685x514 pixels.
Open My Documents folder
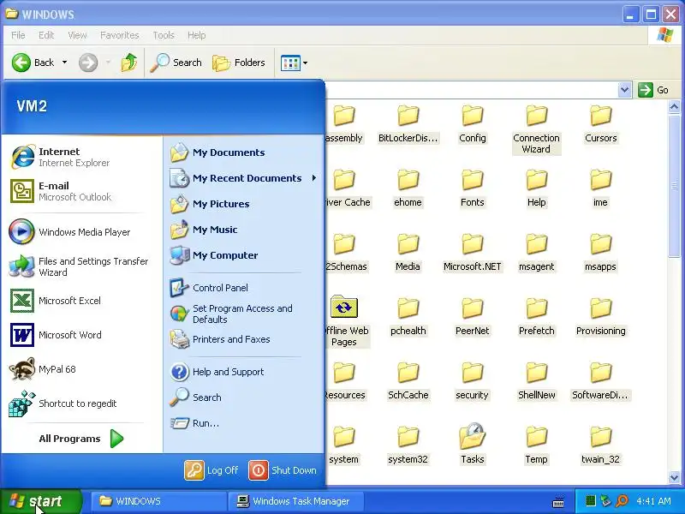pos(217,152)
